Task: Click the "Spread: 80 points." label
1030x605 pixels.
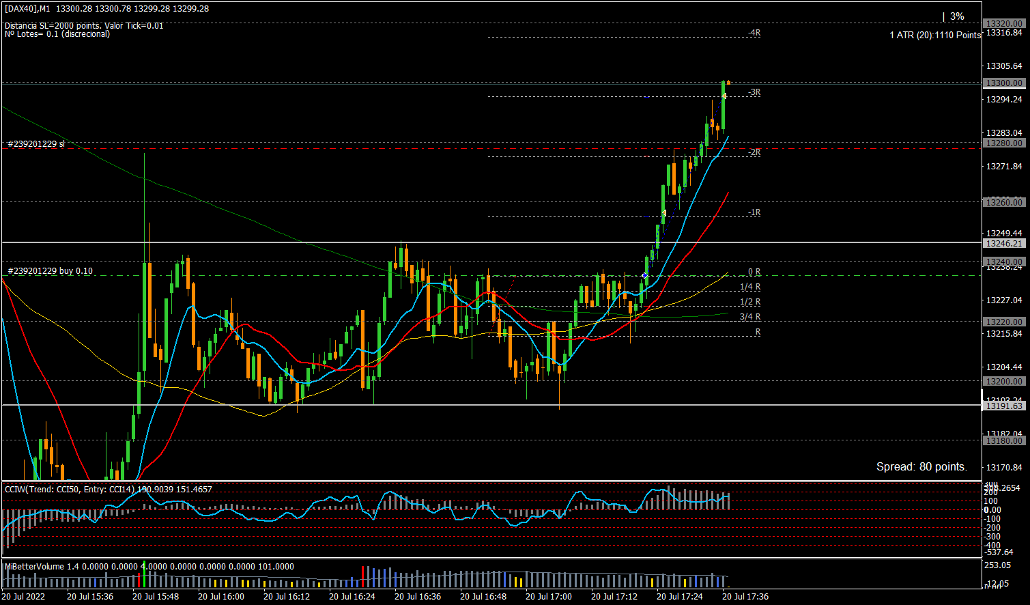Action: tap(921, 467)
